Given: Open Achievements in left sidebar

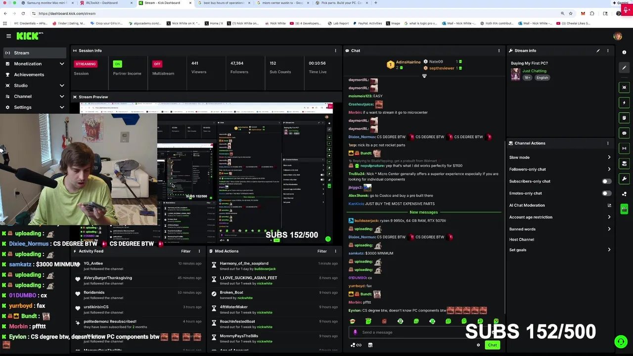Looking at the screenshot, I should tap(34, 75).
